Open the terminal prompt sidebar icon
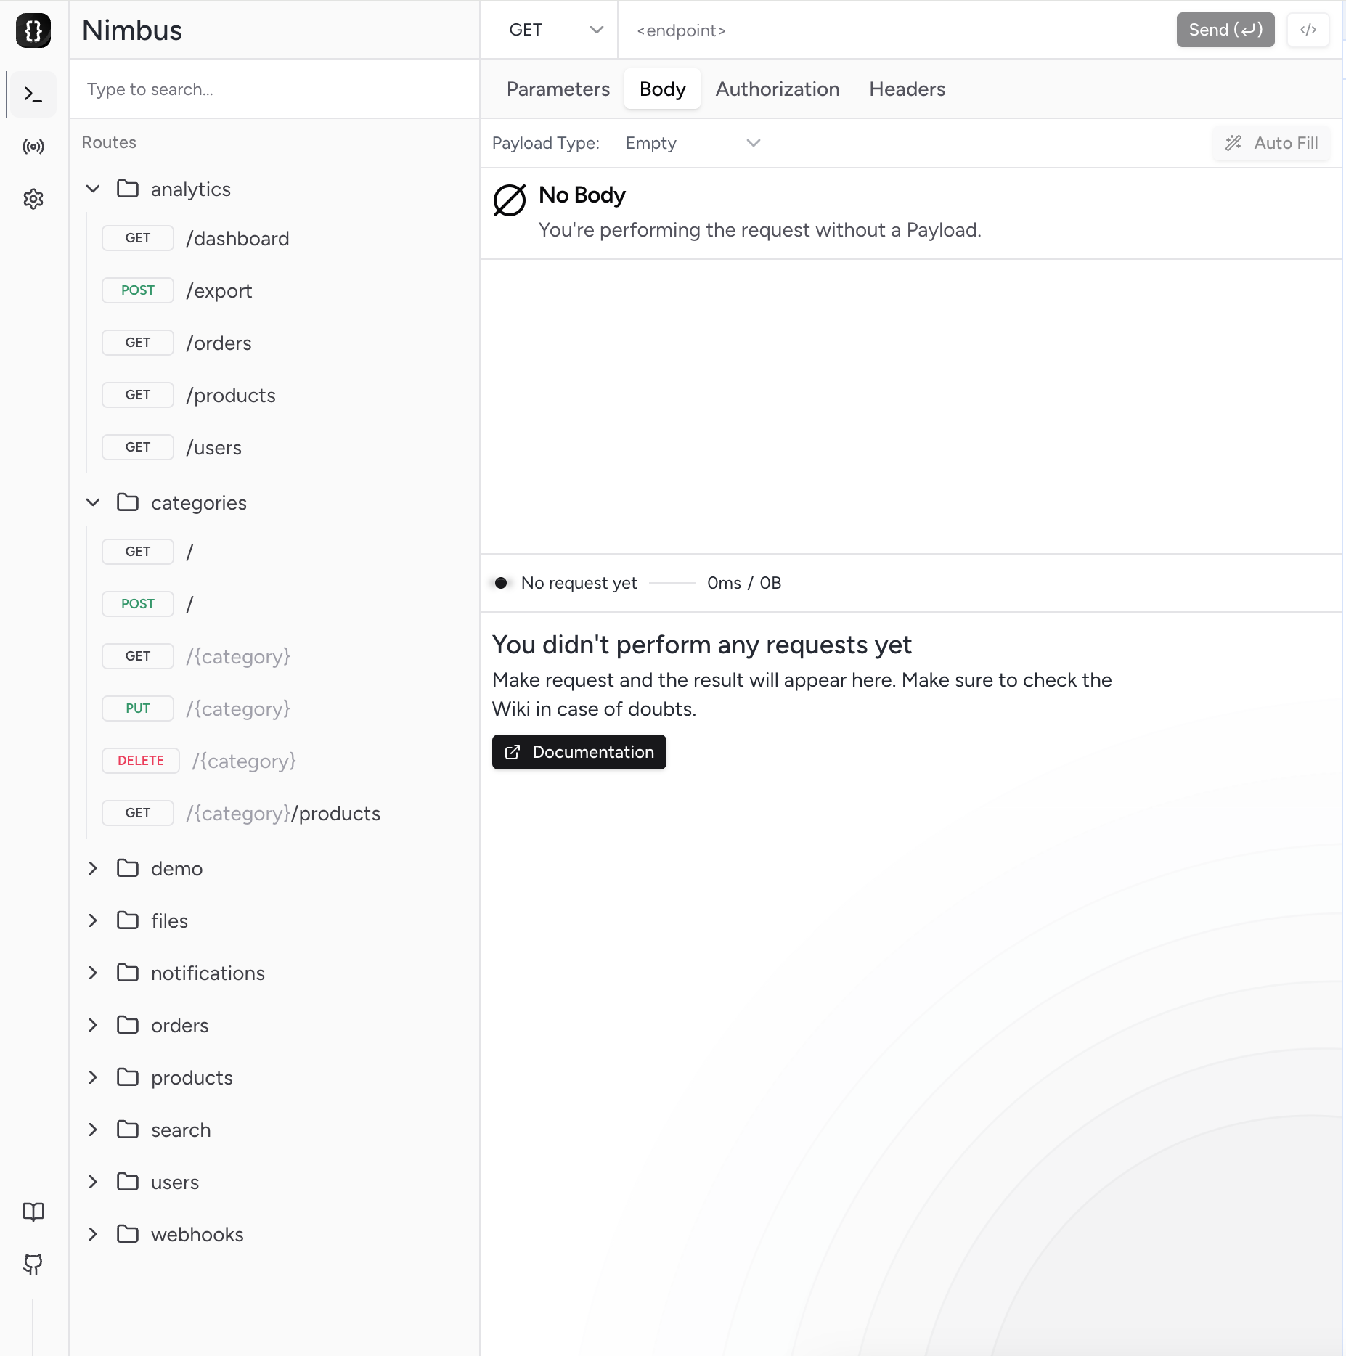The image size is (1346, 1356). pos(33,94)
